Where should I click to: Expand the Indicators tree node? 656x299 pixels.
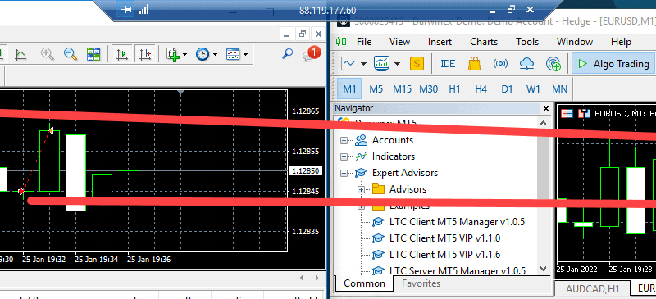pos(344,156)
